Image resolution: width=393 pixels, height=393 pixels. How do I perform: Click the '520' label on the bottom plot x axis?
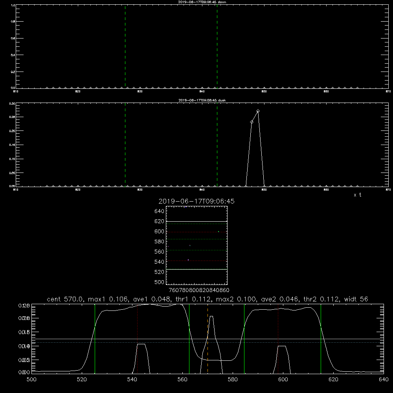82,380
